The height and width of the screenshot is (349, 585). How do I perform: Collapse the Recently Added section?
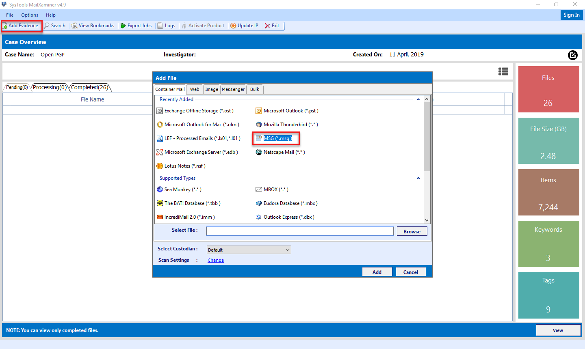point(418,99)
